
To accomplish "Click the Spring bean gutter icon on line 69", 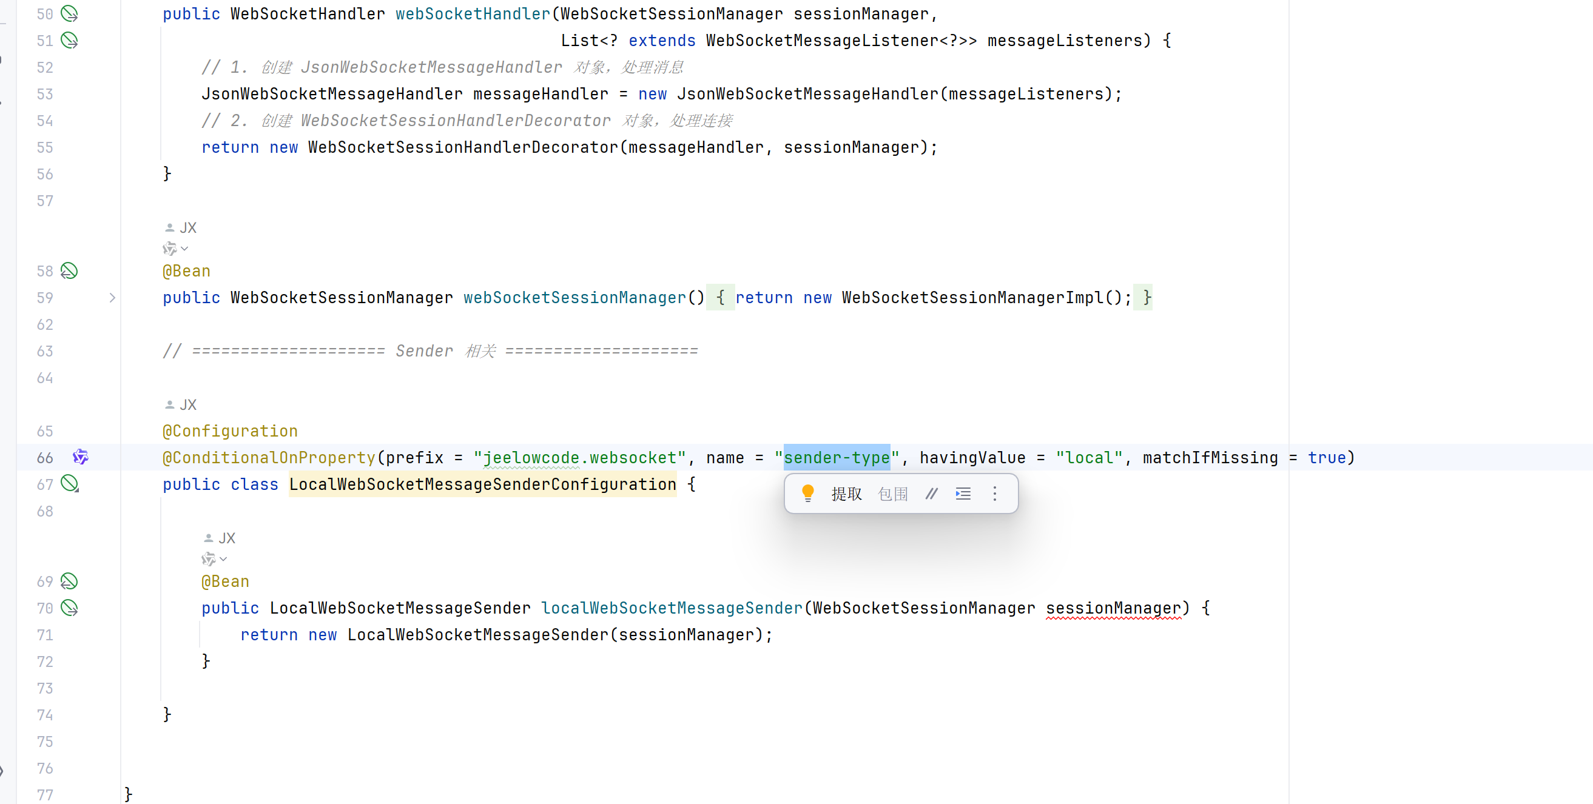I will (x=69, y=581).
